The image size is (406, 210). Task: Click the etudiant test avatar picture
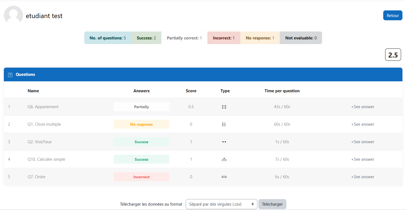click(x=13, y=15)
